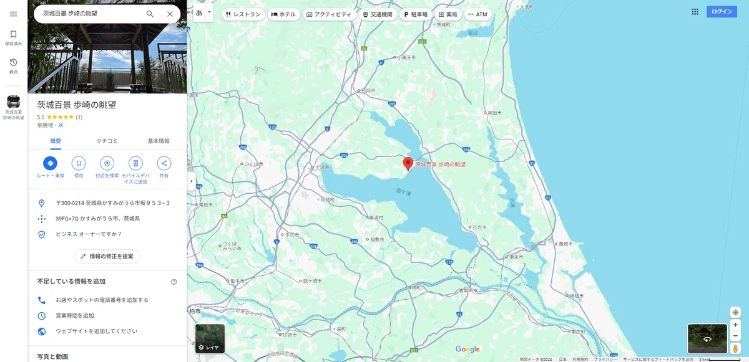Filter by 交通機関 chip

[x=378, y=14]
